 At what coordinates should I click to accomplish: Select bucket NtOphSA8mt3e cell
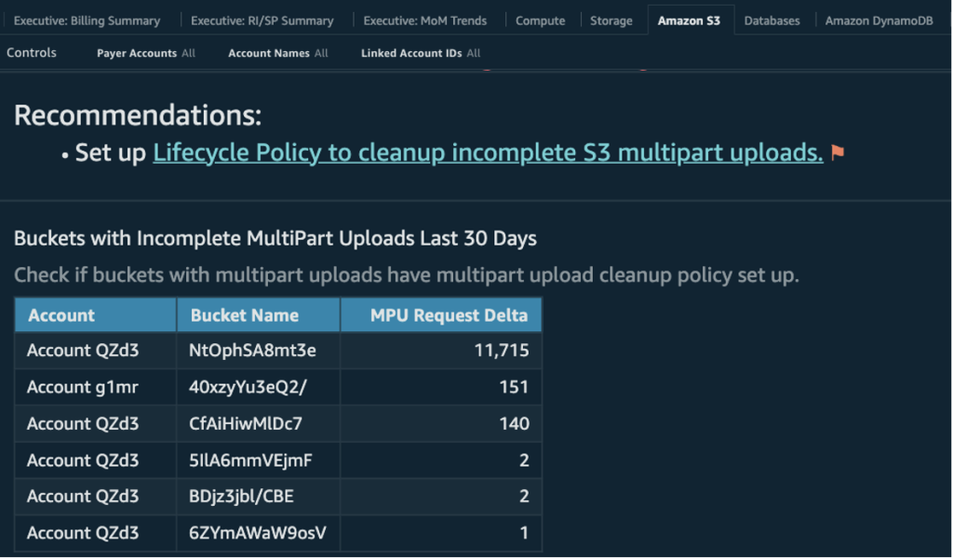(259, 351)
